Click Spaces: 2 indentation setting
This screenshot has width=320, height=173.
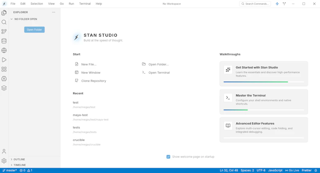[x=247, y=170]
